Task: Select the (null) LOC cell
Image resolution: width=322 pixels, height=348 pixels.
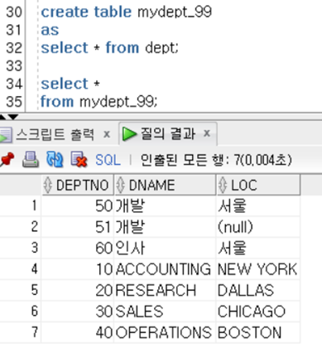Action: pyautogui.click(x=258, y=227)
